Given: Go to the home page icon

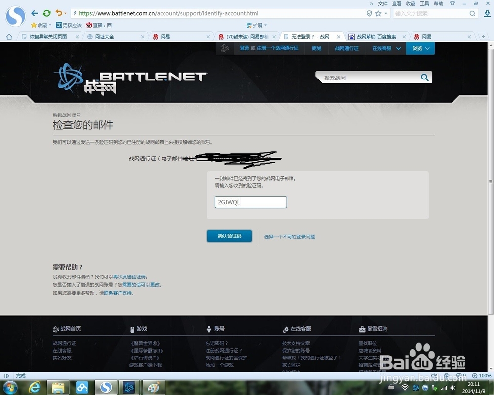Looking at the screenshot, I should point(9,37).
